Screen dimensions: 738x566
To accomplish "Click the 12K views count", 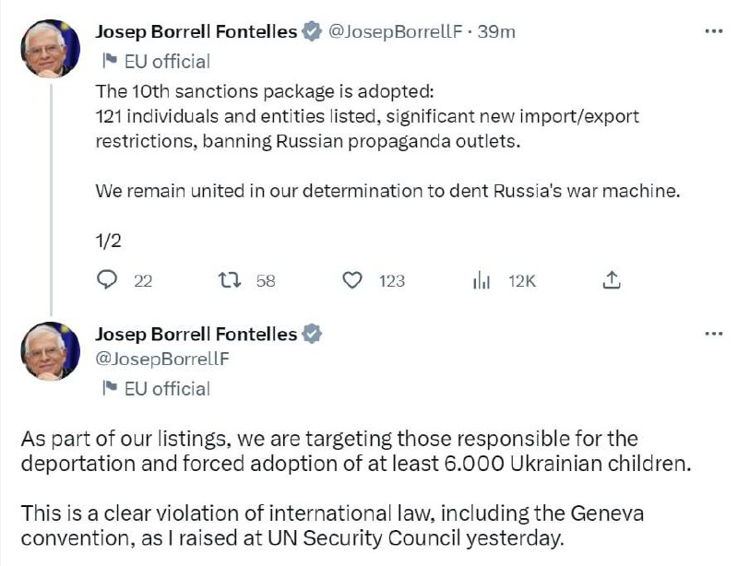I will pyautogui.click(x=522, y=280).
